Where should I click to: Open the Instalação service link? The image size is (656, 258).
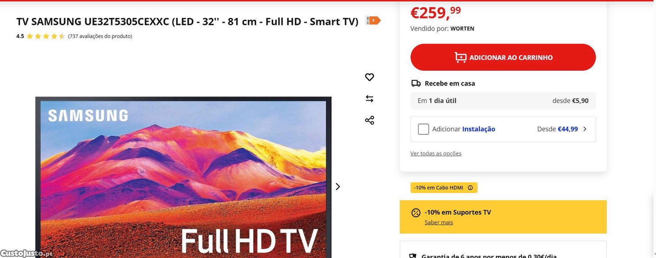tap(478, 129)
